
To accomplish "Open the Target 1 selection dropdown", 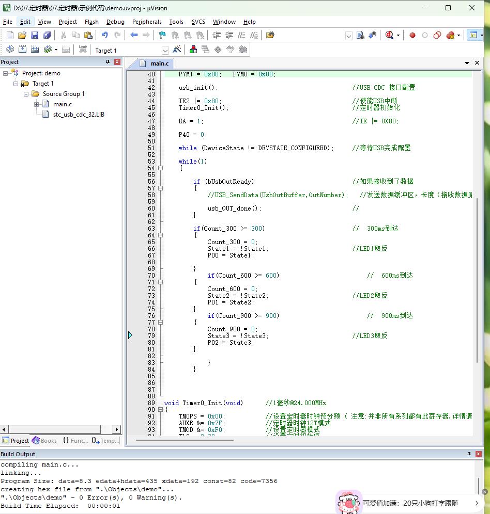I will [165, 50].
